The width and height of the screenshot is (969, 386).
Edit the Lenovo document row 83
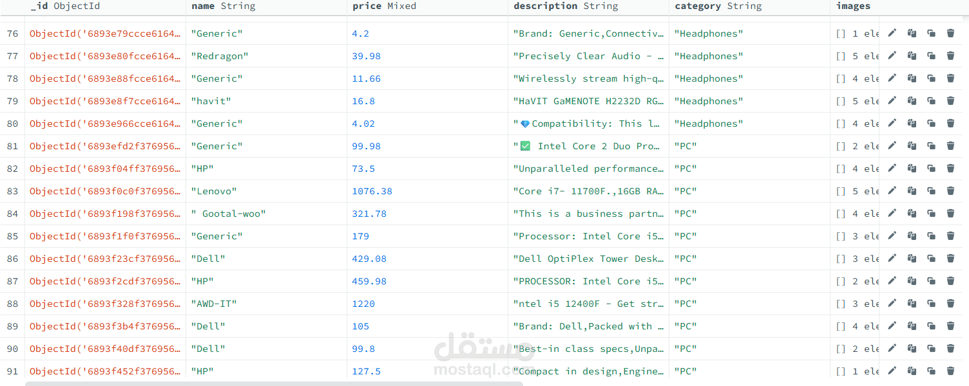(x=892, y=191)
